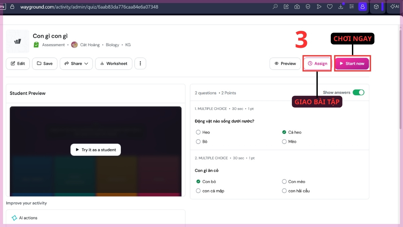Click the zoom-out magnifier icon in browser toolbar
403x227 pixels.
(275, 7)
